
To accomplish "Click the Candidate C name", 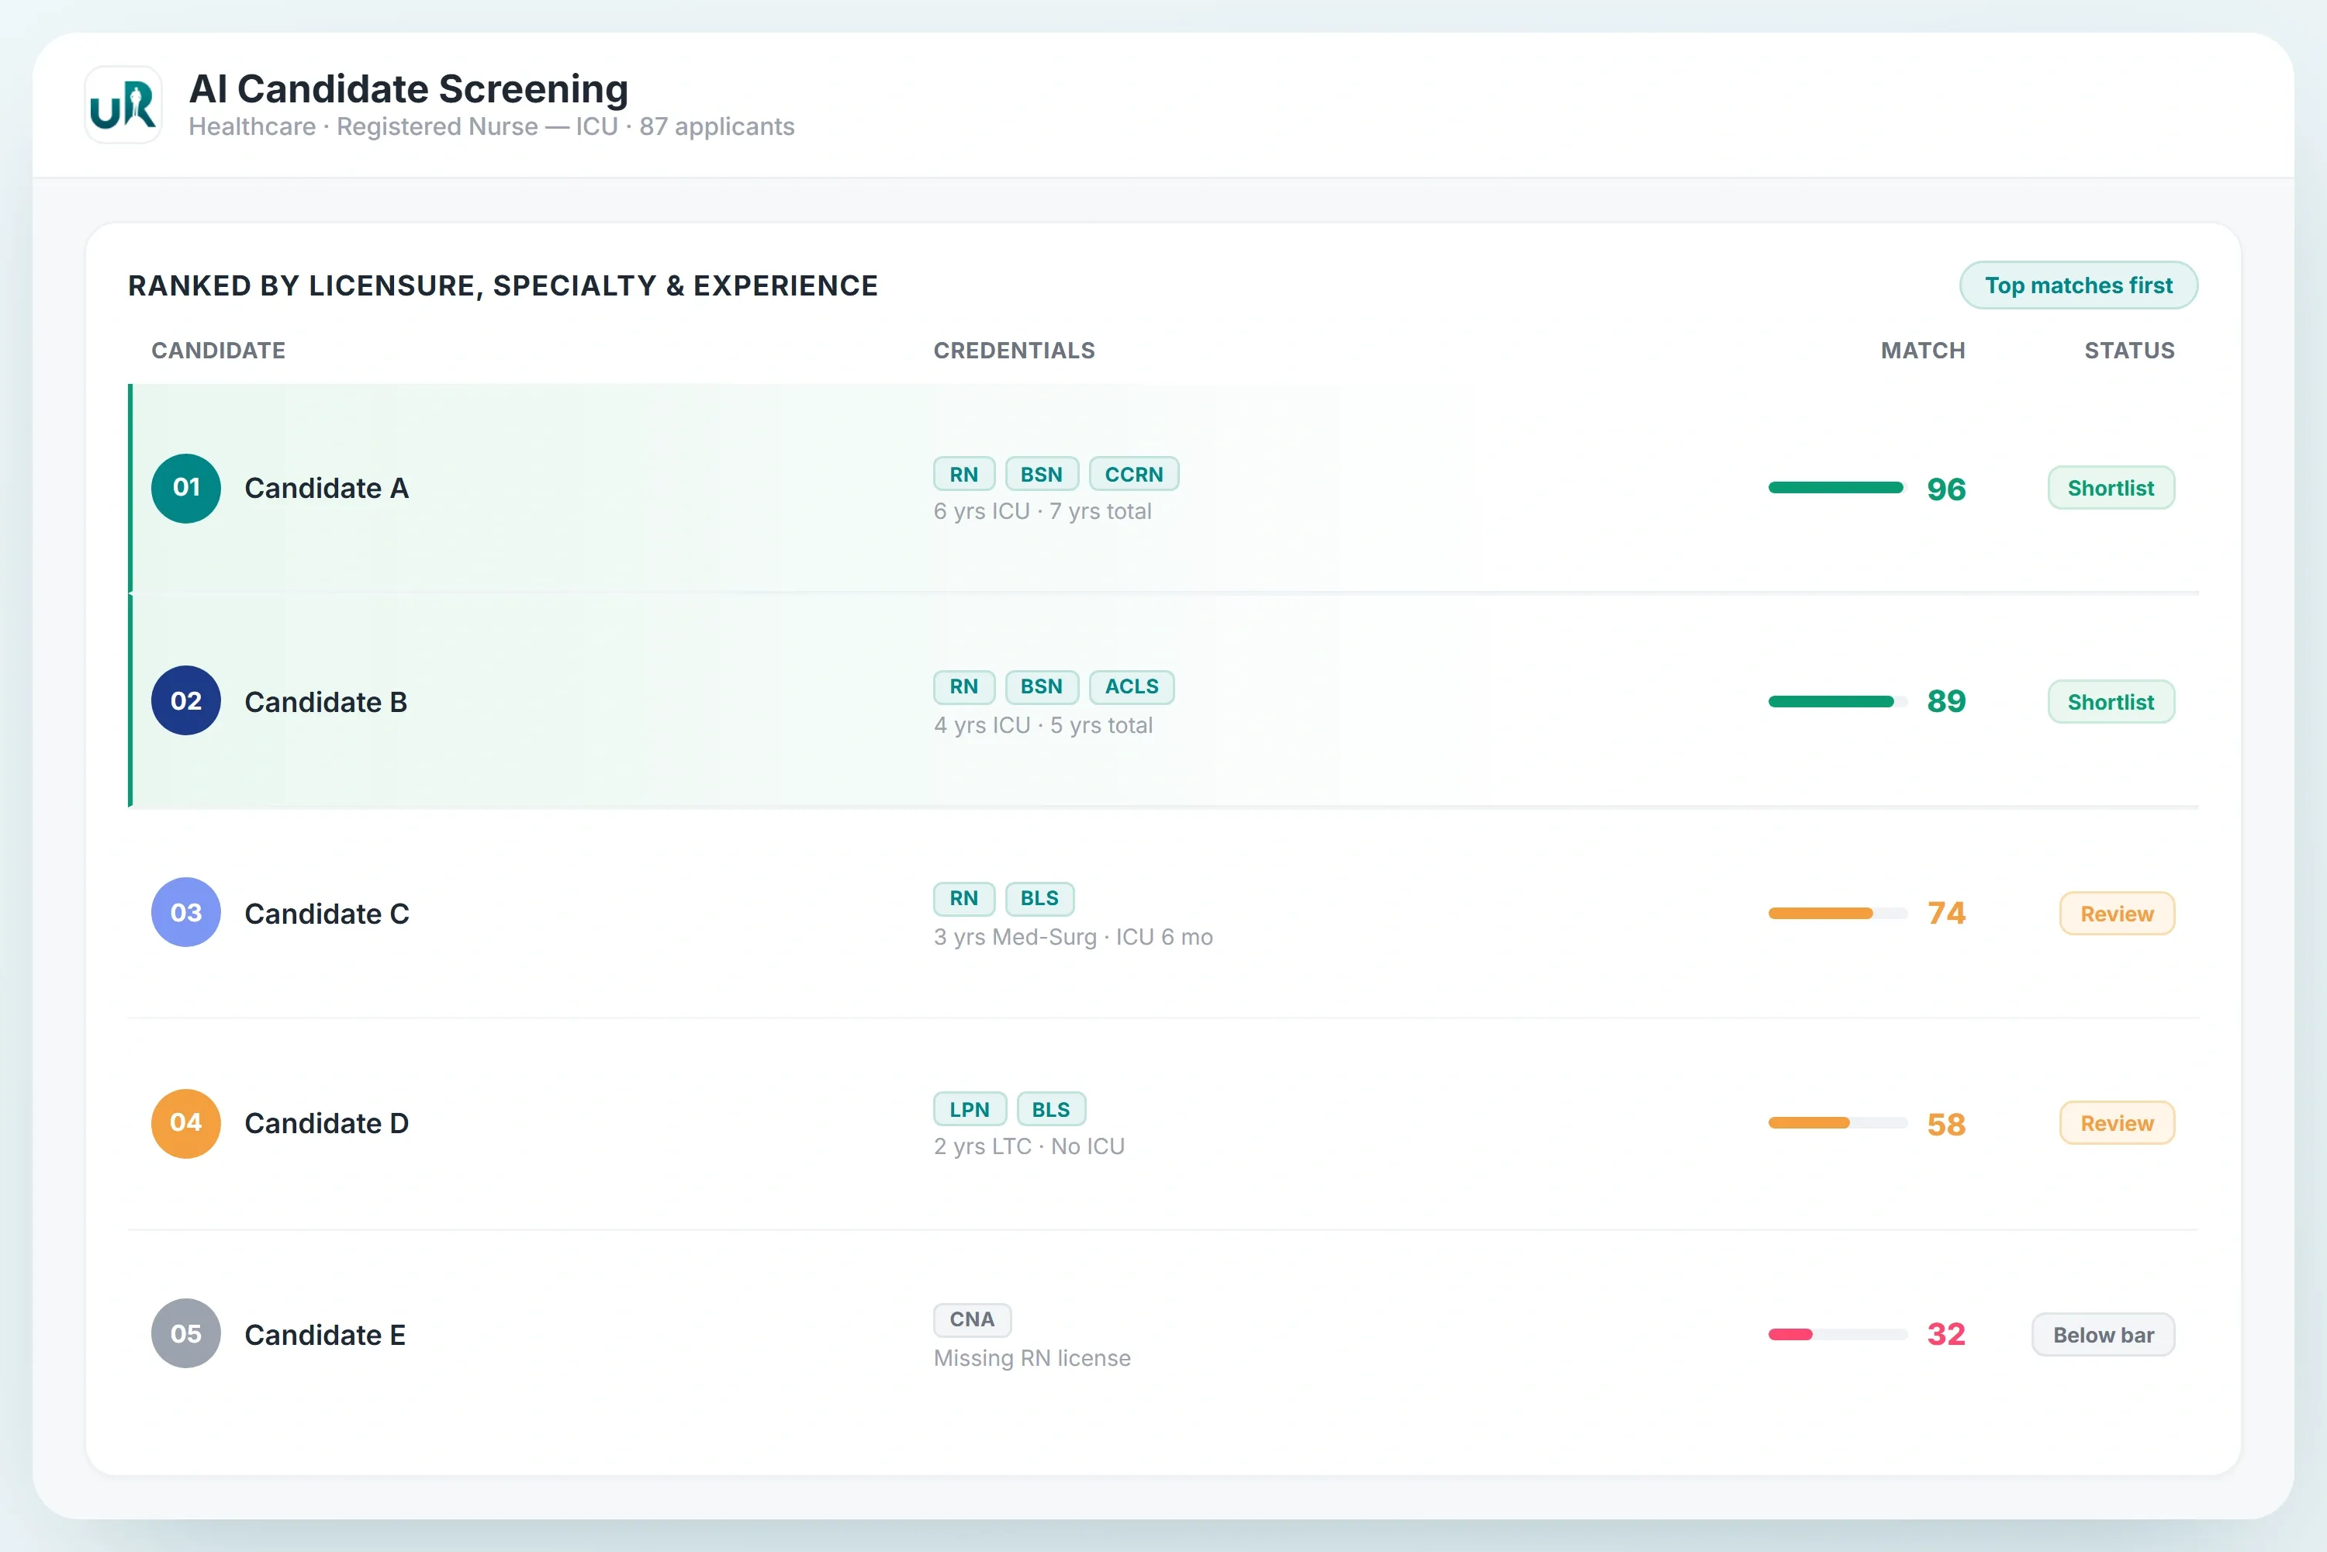I will (x=327, y=914).
